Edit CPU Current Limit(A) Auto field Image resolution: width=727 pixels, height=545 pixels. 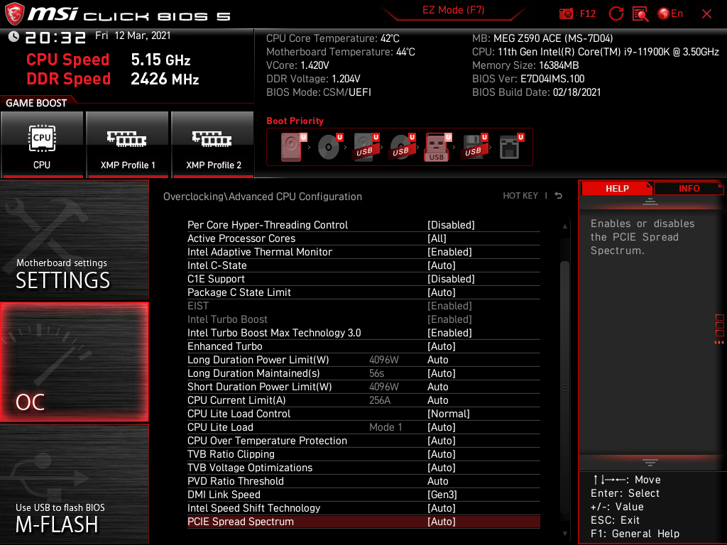click(x=437, y=400)
